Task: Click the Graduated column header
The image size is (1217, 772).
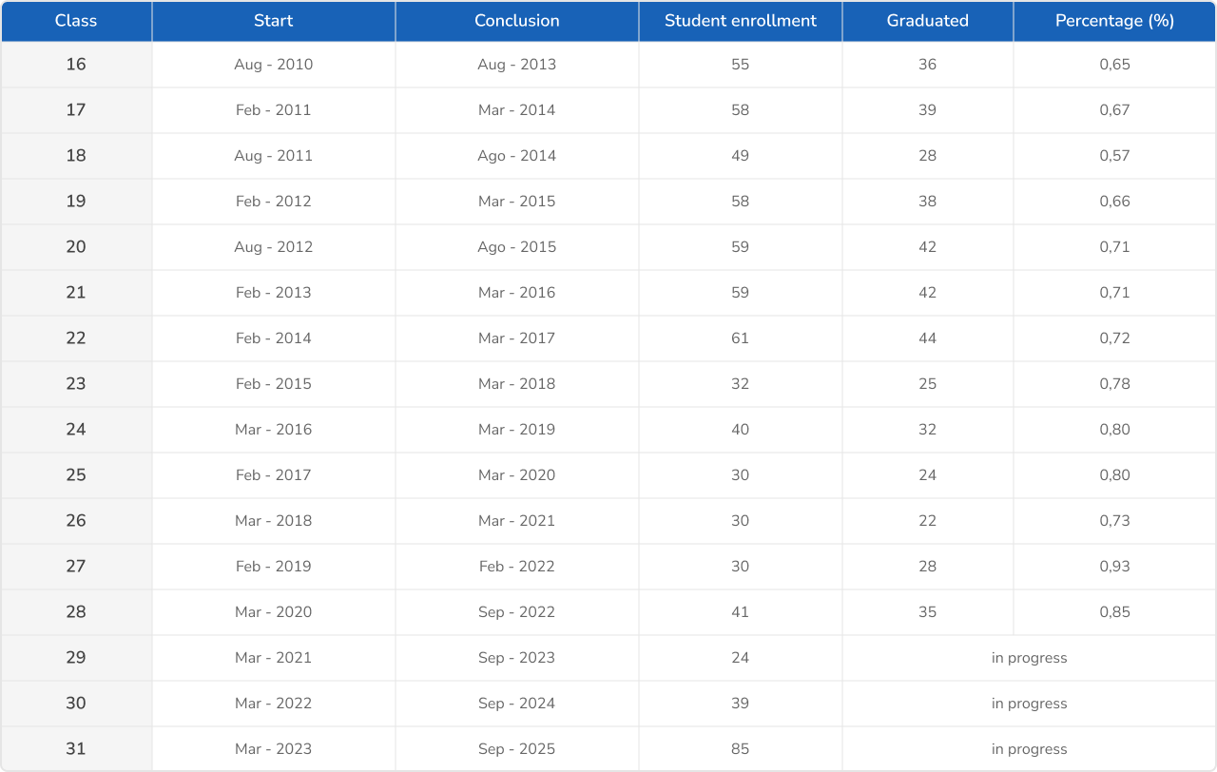Action: 928,21
